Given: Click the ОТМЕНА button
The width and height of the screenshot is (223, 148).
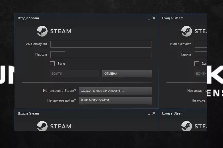Looking at the screenshot, I should click(x=127, y=74).
